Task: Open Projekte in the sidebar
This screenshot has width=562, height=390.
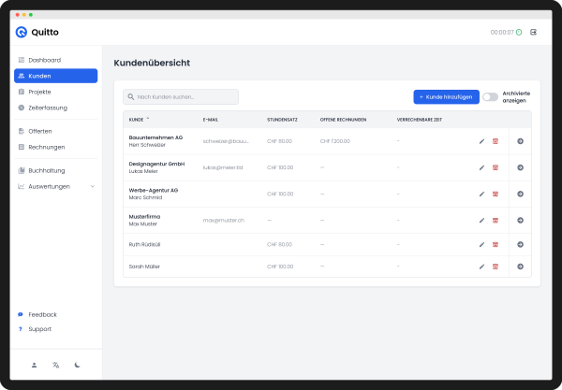Action: pyautogui.click(x=40, y=92)
